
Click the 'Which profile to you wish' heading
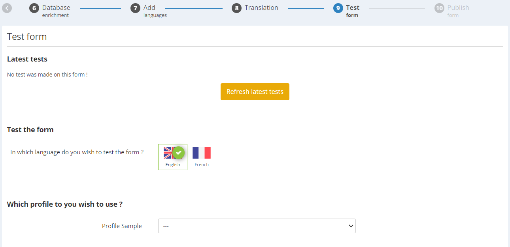65,204
